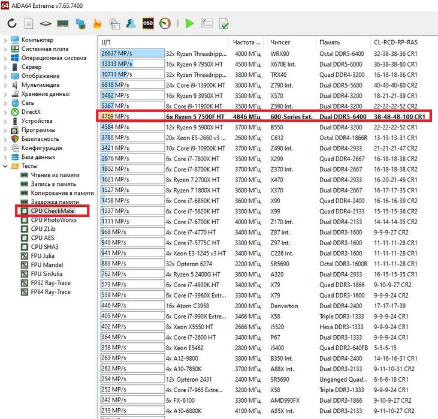Expand the Сеть node chevron
Image resolution: width=438 pixels, height=419 pixels.
click(5, 103)
